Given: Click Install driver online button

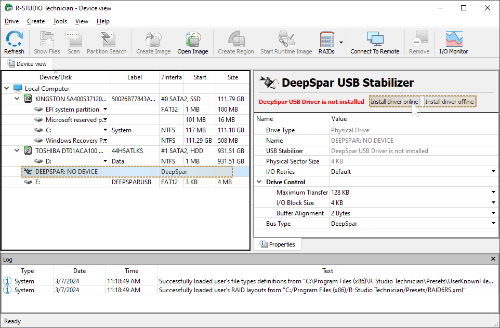Looking at the screenshot, I should 394,102.
